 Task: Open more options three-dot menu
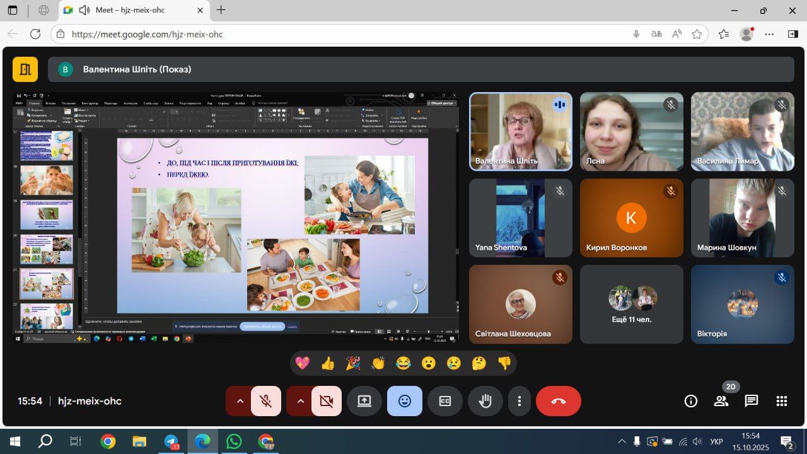pos(520,401)
